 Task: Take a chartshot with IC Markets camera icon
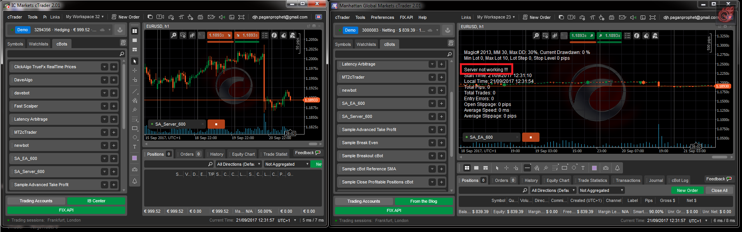134,170
